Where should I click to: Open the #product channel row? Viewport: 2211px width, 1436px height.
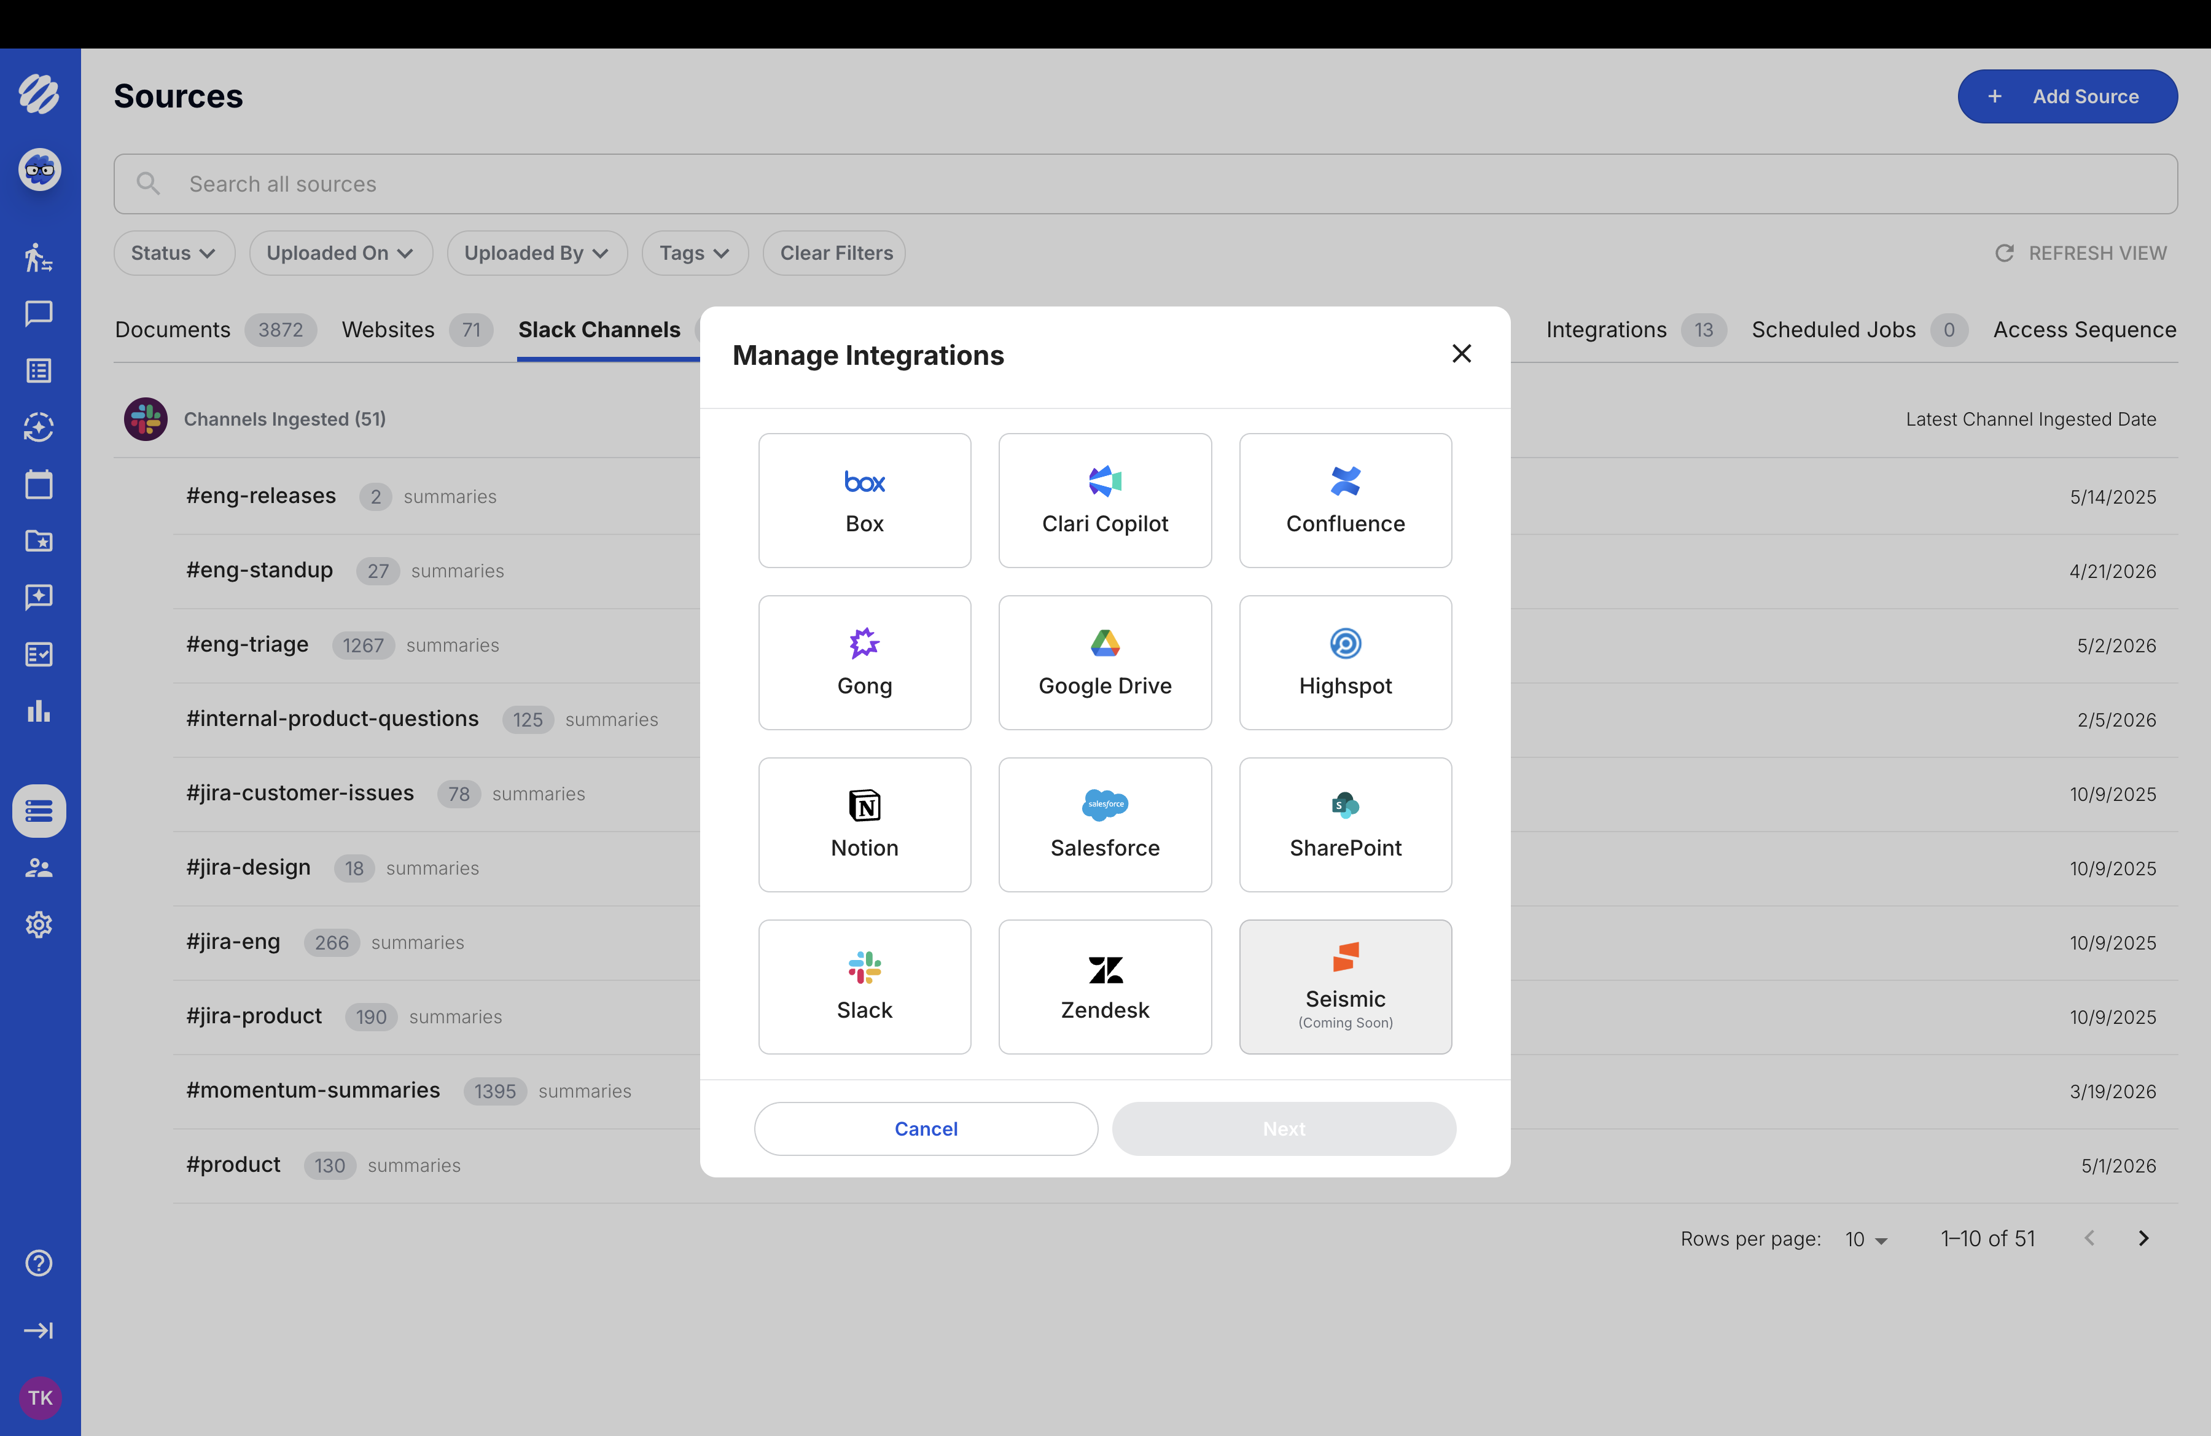coord(1174,1165)
